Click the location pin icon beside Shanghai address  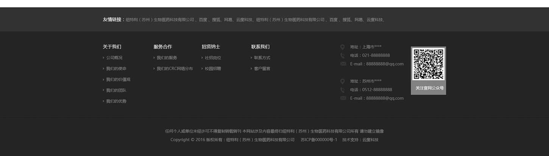[342, 47]
